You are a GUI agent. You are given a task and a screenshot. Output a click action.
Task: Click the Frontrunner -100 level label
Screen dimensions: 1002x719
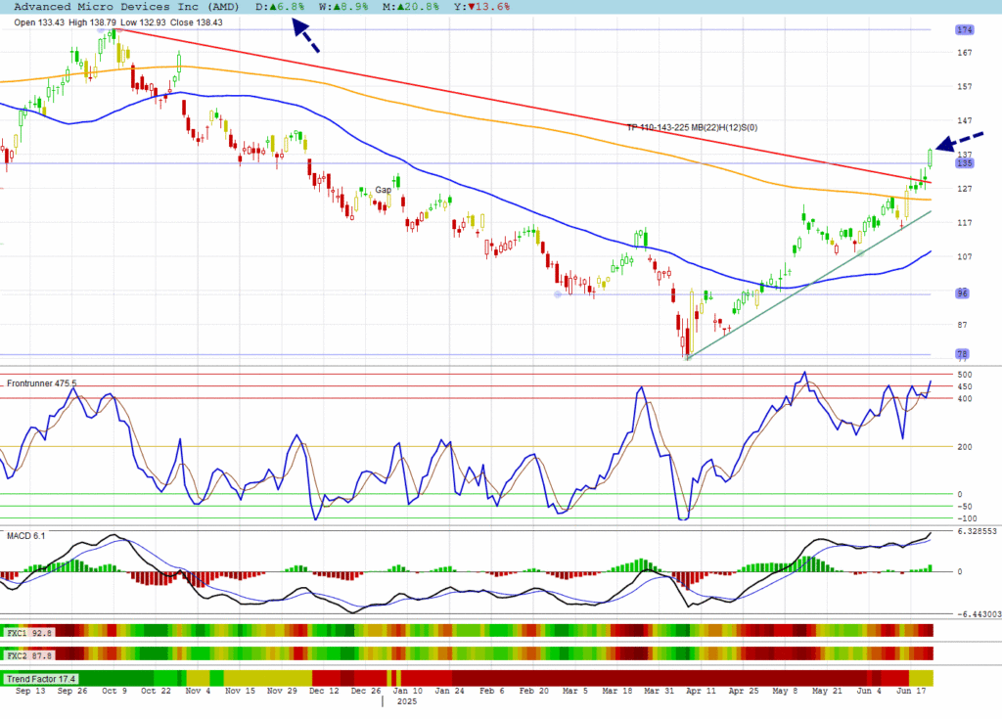click(x=967, y=518)
